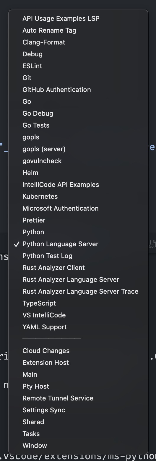
Task: Open the Settings Sync log
Action: 78,410
